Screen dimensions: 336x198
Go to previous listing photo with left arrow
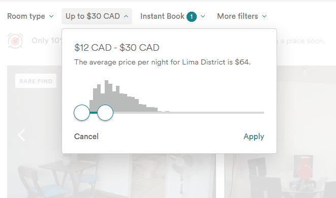click(x=21, y=135)
